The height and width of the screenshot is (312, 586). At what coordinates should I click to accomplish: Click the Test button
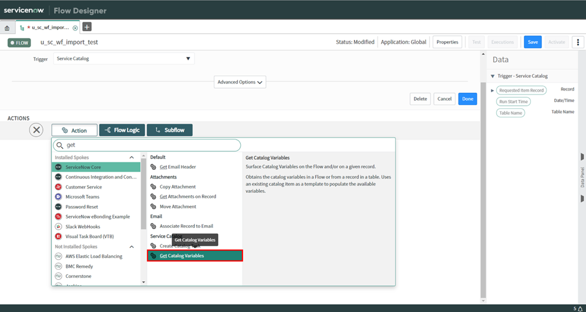(x=477, y=42)
